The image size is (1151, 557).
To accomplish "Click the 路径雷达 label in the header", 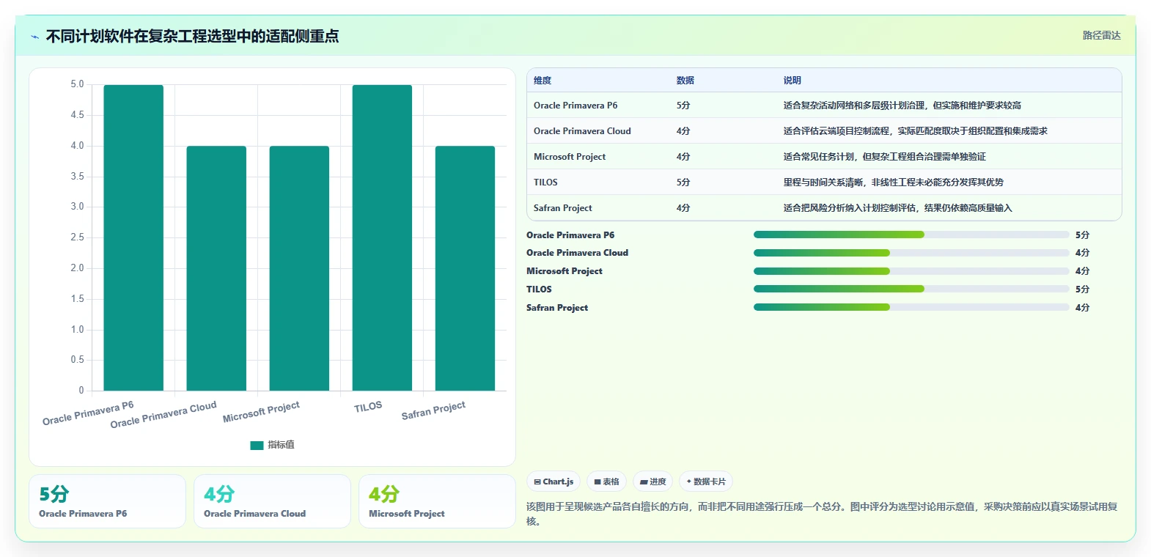I will [x=1102, y=35].
